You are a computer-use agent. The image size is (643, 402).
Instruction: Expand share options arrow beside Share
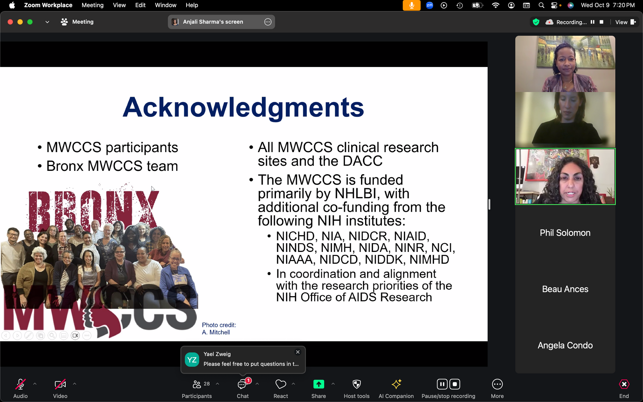(x=333, y=384)
